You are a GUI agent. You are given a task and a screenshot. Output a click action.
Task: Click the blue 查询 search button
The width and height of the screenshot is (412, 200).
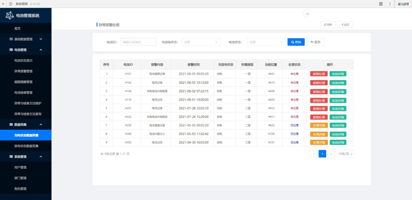pyautogui.click(x=296, y=42)
